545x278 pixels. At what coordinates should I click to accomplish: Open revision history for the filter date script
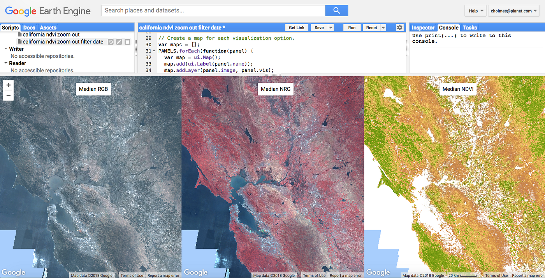(111, 42)
